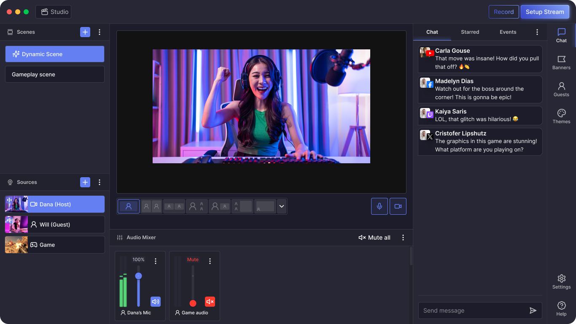Expand the extra layout options chevron

[282, 206]
